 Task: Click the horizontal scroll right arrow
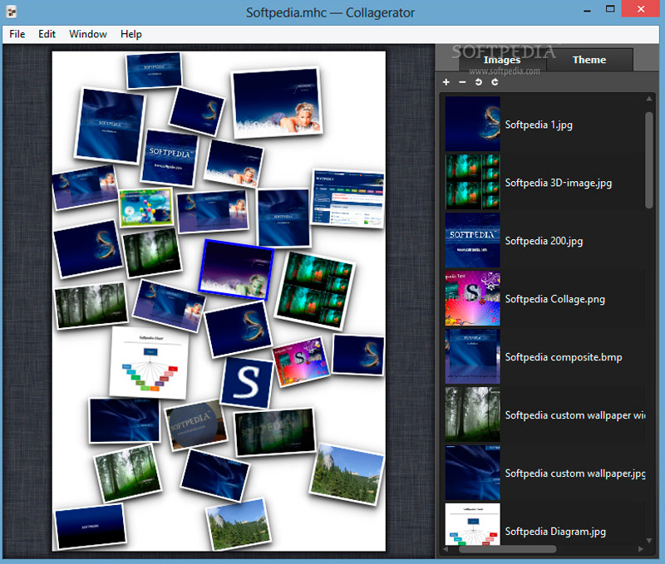pos(640,548)
